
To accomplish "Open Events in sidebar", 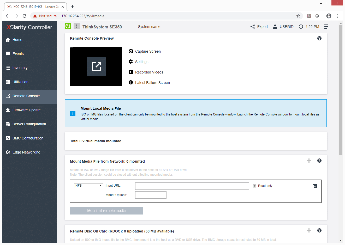I will (29, 54).
